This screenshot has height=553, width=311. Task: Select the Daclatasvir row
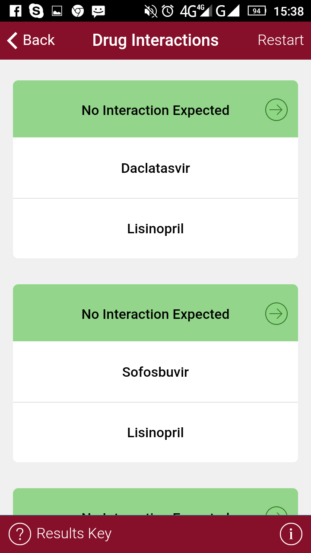[155, 168]
